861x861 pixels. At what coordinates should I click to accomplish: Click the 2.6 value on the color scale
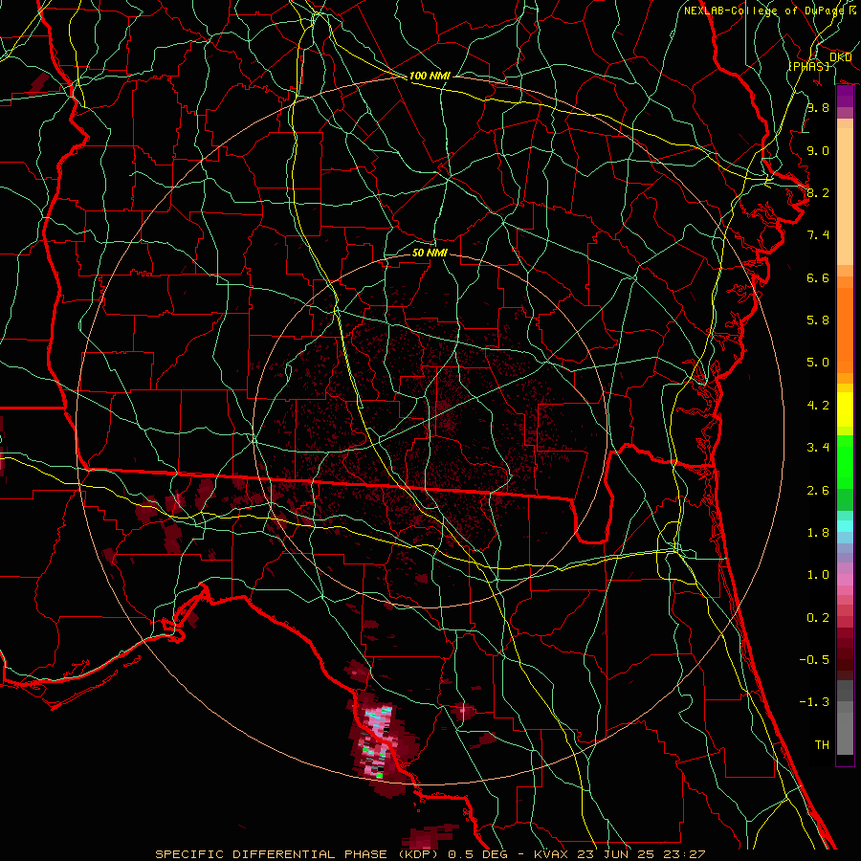(818, 491)
